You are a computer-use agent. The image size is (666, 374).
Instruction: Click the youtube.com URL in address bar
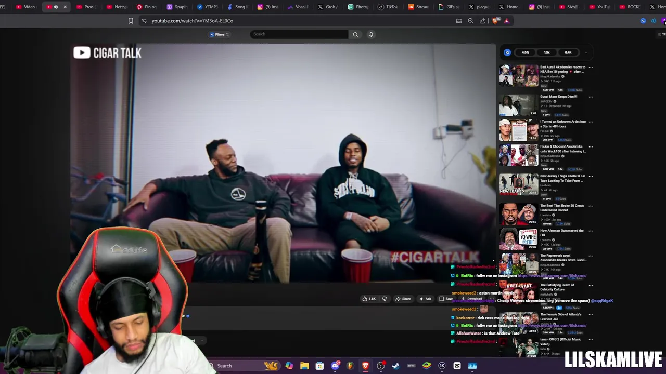[193, 21]
